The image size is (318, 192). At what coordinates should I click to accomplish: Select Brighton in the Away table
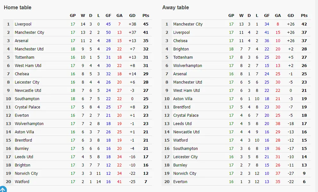(181, 49)
